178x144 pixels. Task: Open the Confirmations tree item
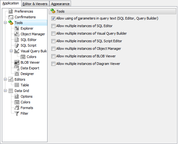tap(25, 17)
